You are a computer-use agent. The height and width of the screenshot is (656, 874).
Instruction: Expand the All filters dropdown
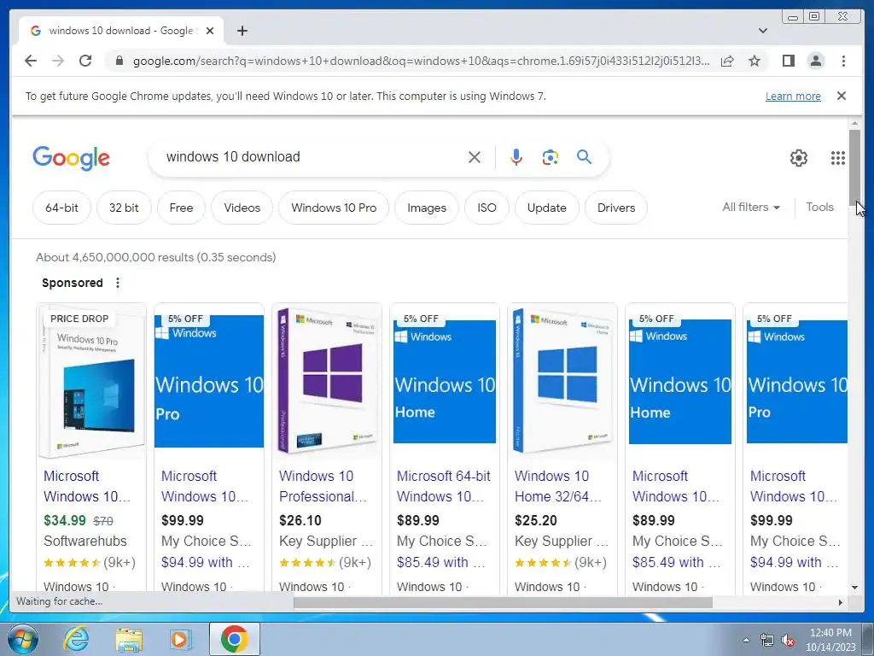(x=751, y=207)
